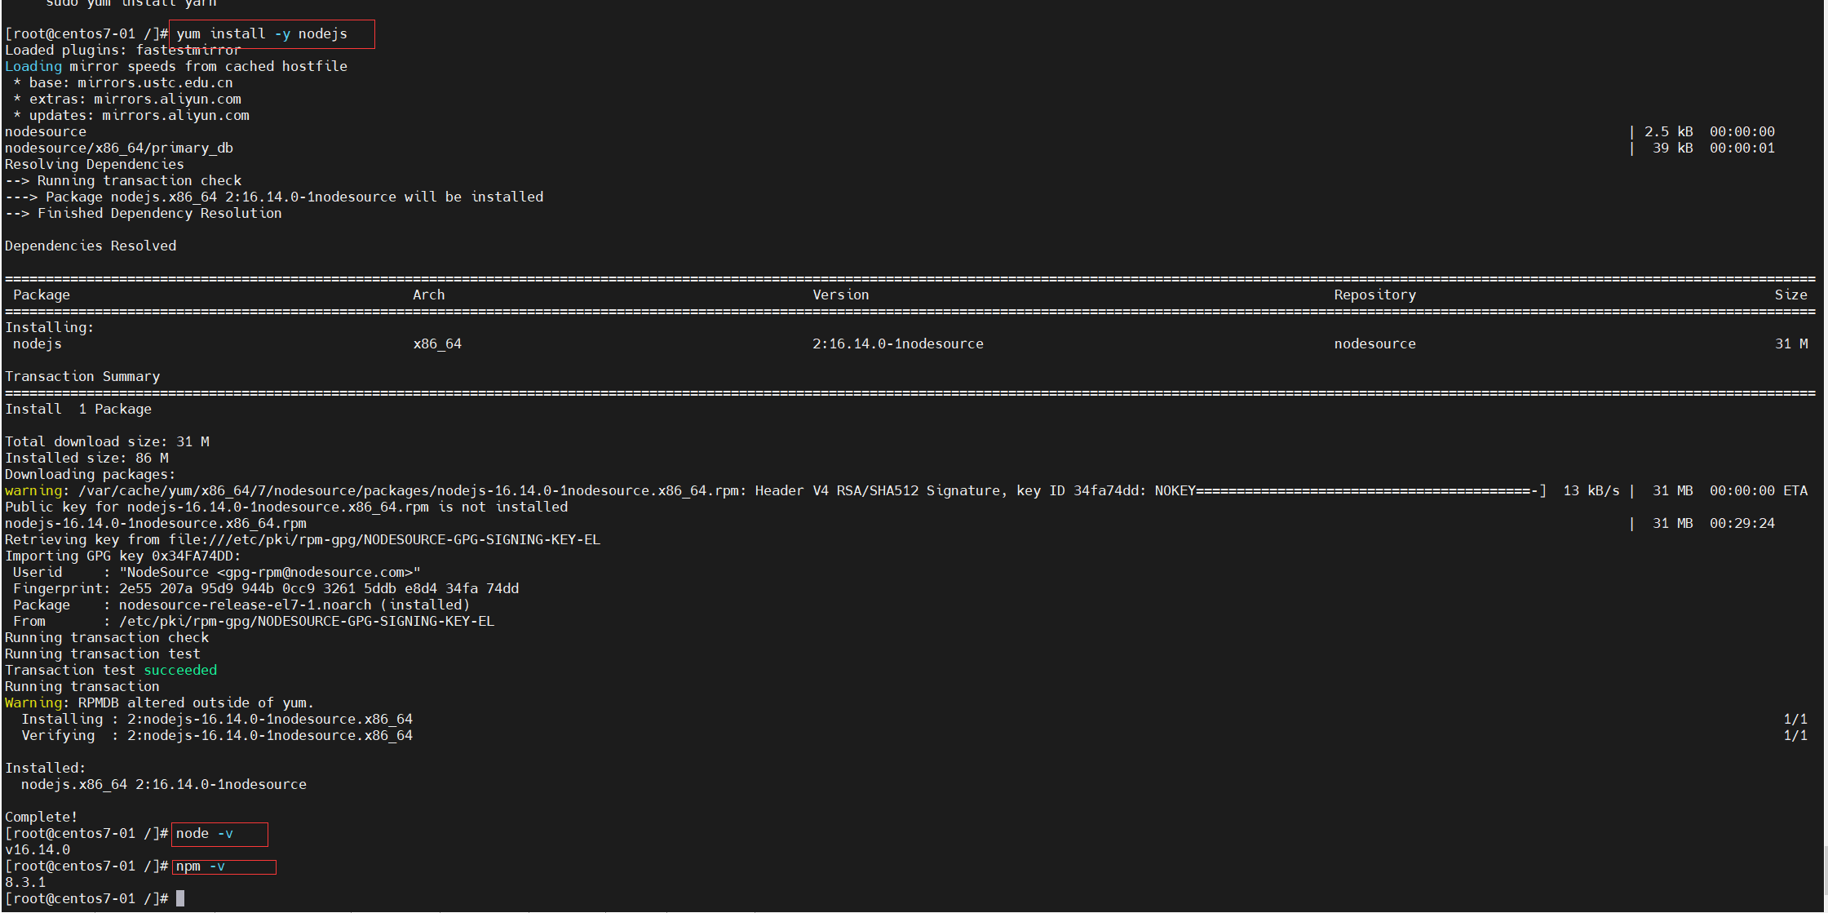The image size is (1828, 913).
Task: Click the green 'succeeded' text
Action: tap(180, 670)
